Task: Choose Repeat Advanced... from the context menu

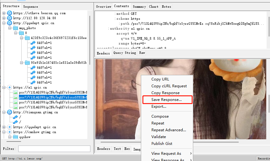Action: click(167, 130)
